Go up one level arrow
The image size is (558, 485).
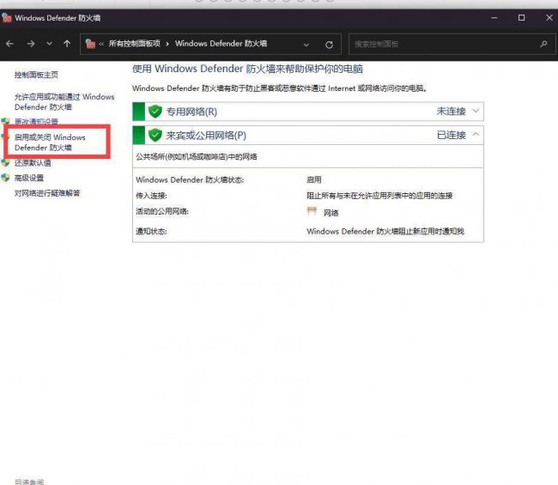pos(67,44)
